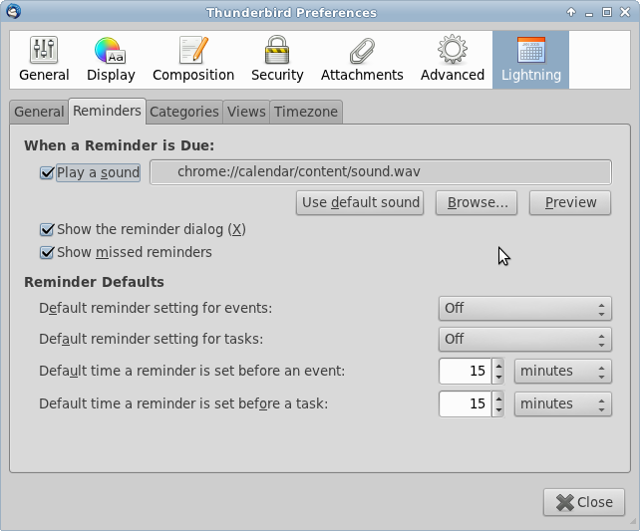Click the sound file path field
The width and height of the screenshot is (640, 531).
coord(381,172)
